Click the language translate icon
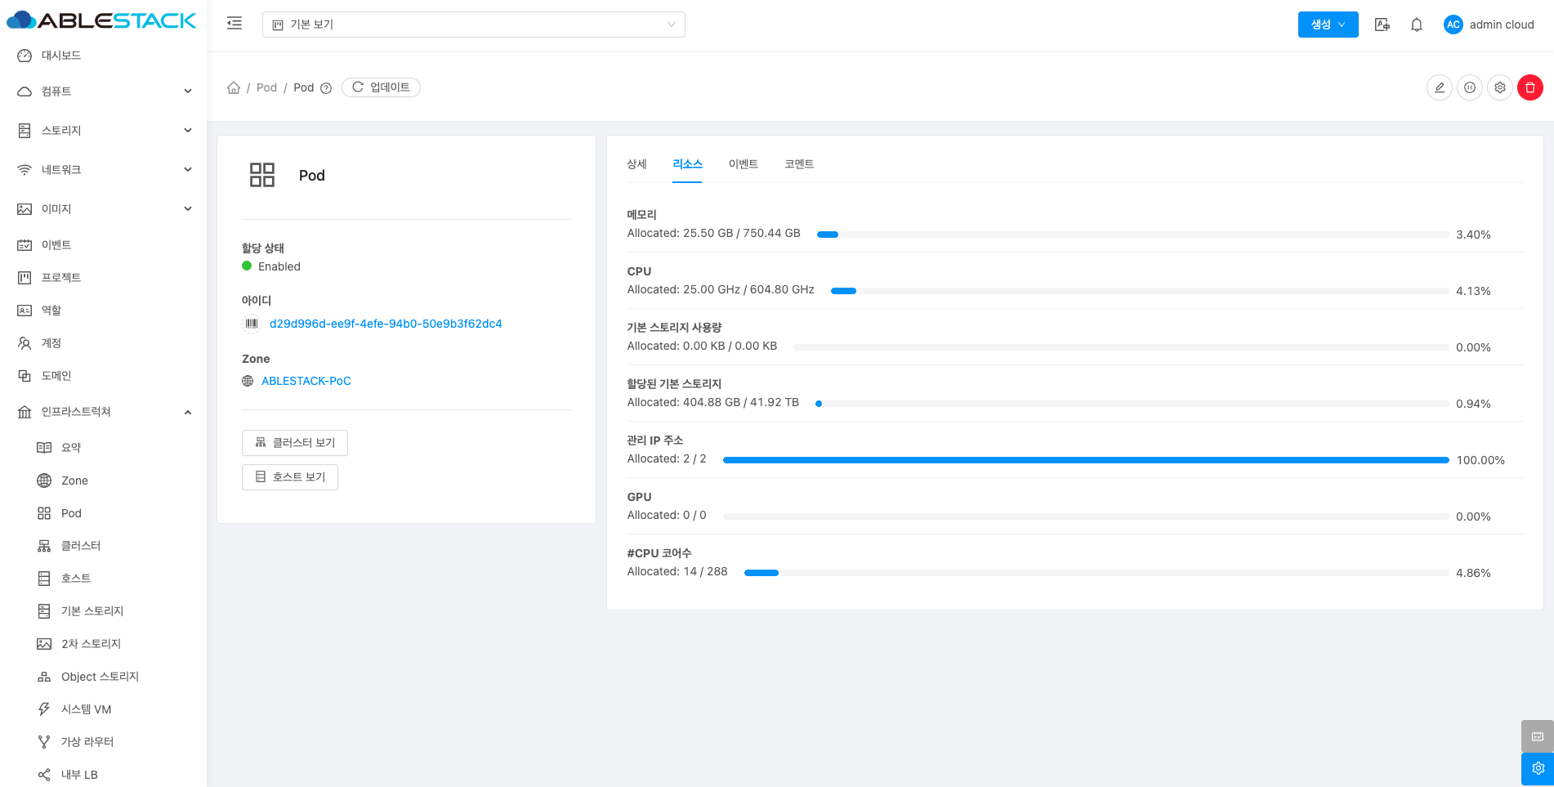Screen dimensions: 1554x787 pos(1382,25)
